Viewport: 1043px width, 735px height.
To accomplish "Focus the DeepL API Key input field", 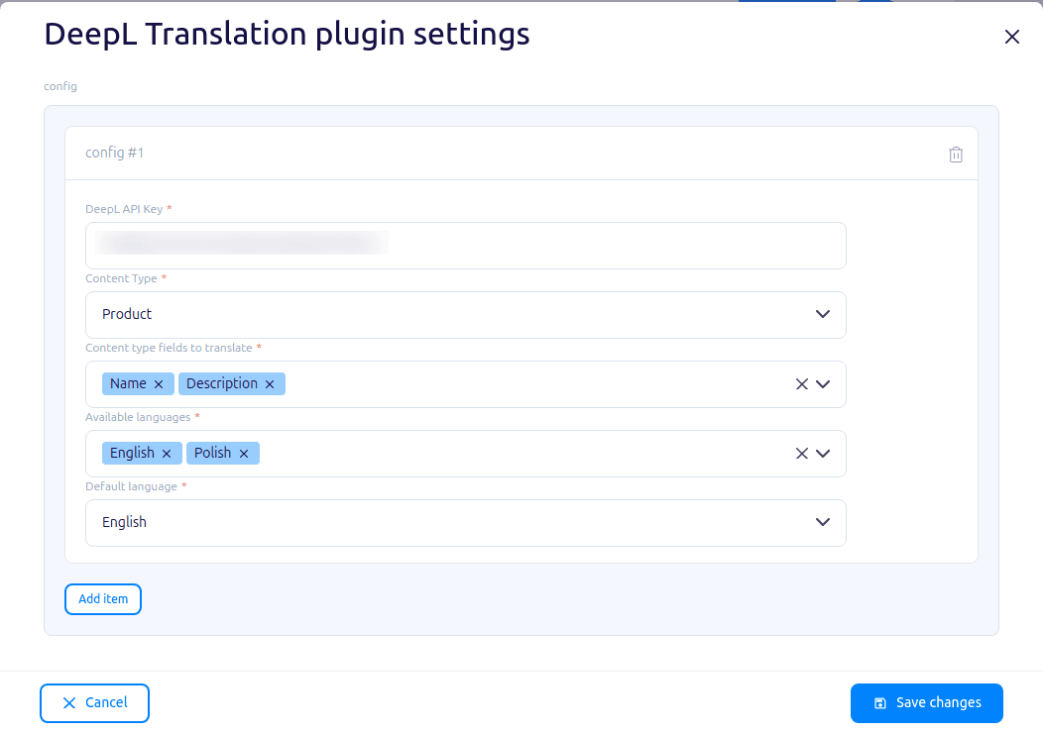I will (466, 246).
